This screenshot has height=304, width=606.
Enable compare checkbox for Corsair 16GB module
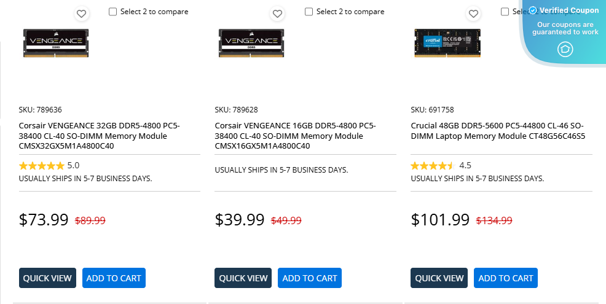coord(309,12)
